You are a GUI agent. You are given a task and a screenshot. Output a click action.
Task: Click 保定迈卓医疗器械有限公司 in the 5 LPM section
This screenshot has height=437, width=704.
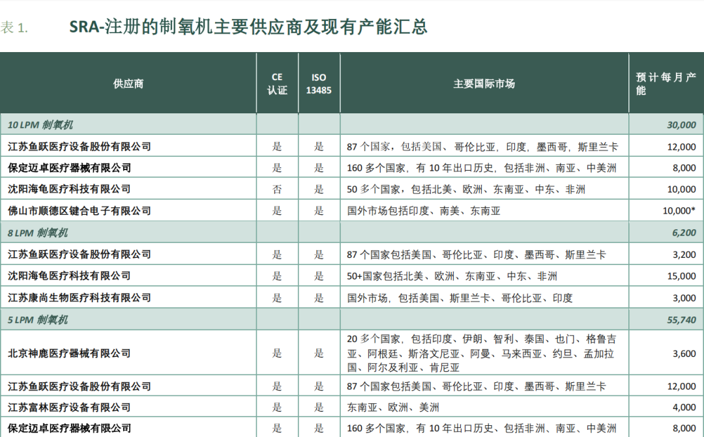tap(69, 428)
